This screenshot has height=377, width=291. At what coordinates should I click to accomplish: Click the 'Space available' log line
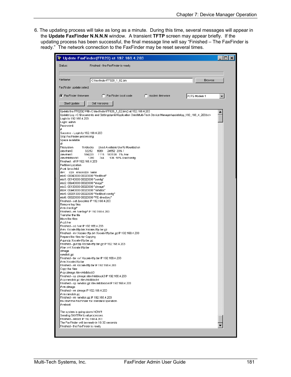click(70, 140)
